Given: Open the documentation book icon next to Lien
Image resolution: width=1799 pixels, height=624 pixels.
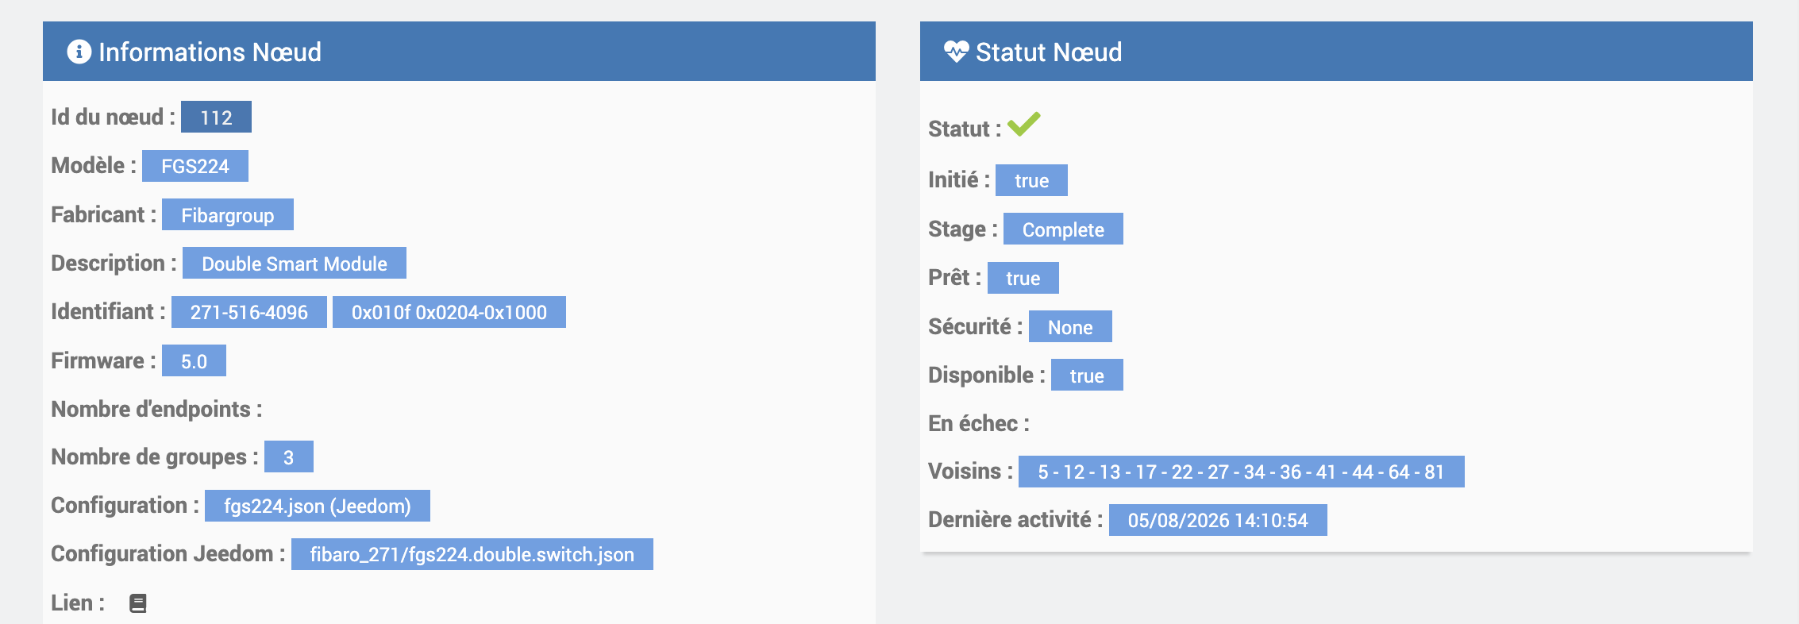Looking at the screenshot, I should pos(138,603).
